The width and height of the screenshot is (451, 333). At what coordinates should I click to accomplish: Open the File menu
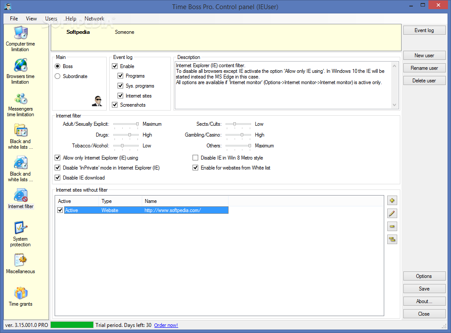click(x=14, y=19)
